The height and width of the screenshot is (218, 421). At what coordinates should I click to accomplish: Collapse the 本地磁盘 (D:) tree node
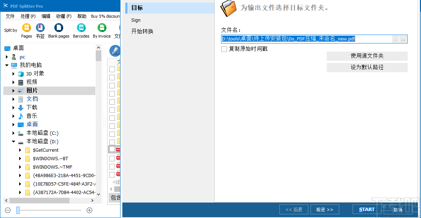click(x=14, y=141)
